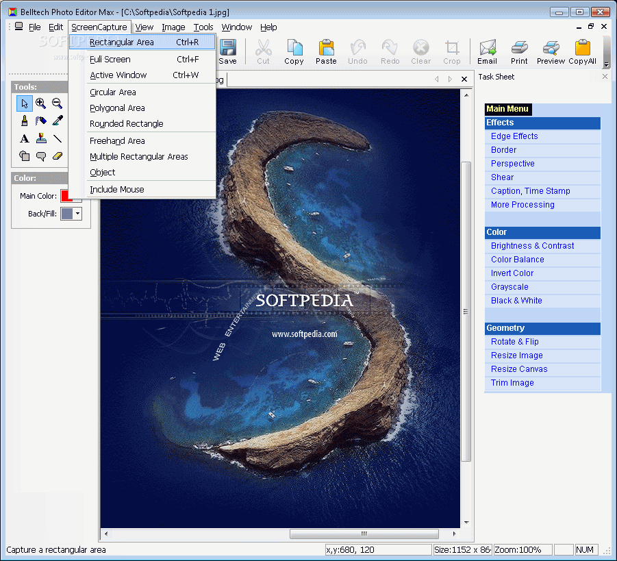The width and height of the screenshot is (617, 561).
Task: Choose Active Window capture option
Action: pos(143,75)
